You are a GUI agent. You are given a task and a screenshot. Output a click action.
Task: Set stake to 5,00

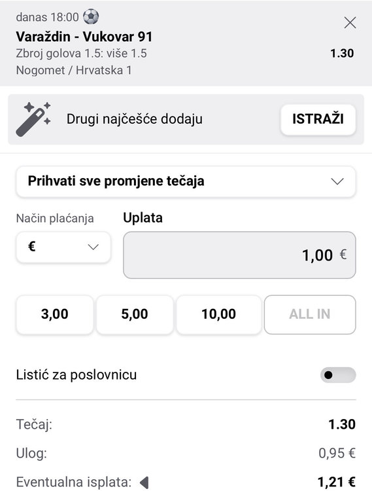pyautogui.click(x=135, y=314)
